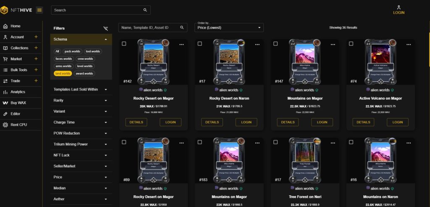Image resolution: width=430 pixels, height=207 pixels.
Task: Open the three-dot menu on card #183
Action: click(x=257, y=143)
